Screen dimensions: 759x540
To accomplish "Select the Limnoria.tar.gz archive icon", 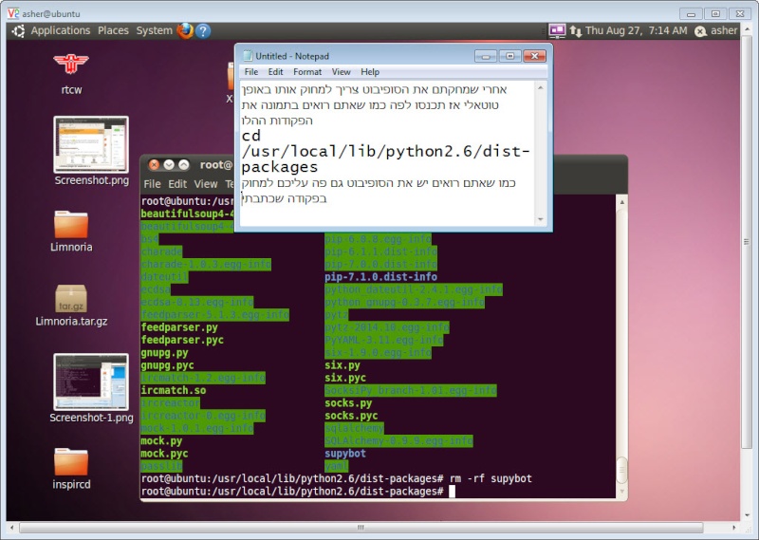I will pos(71,305).
